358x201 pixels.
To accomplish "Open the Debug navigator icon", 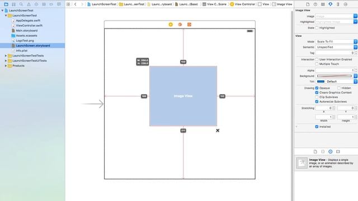I will (x=44, y=4).
